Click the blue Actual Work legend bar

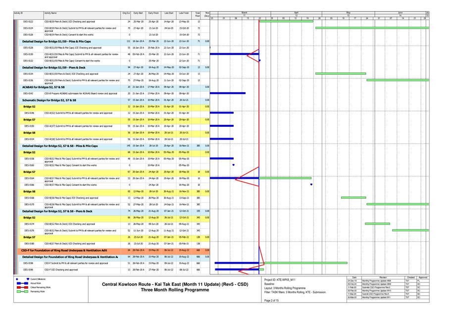22,283
